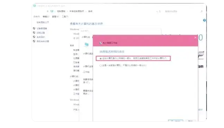Open 设备管理器 (Device Manager) in System sidebar

coord(42,29)
